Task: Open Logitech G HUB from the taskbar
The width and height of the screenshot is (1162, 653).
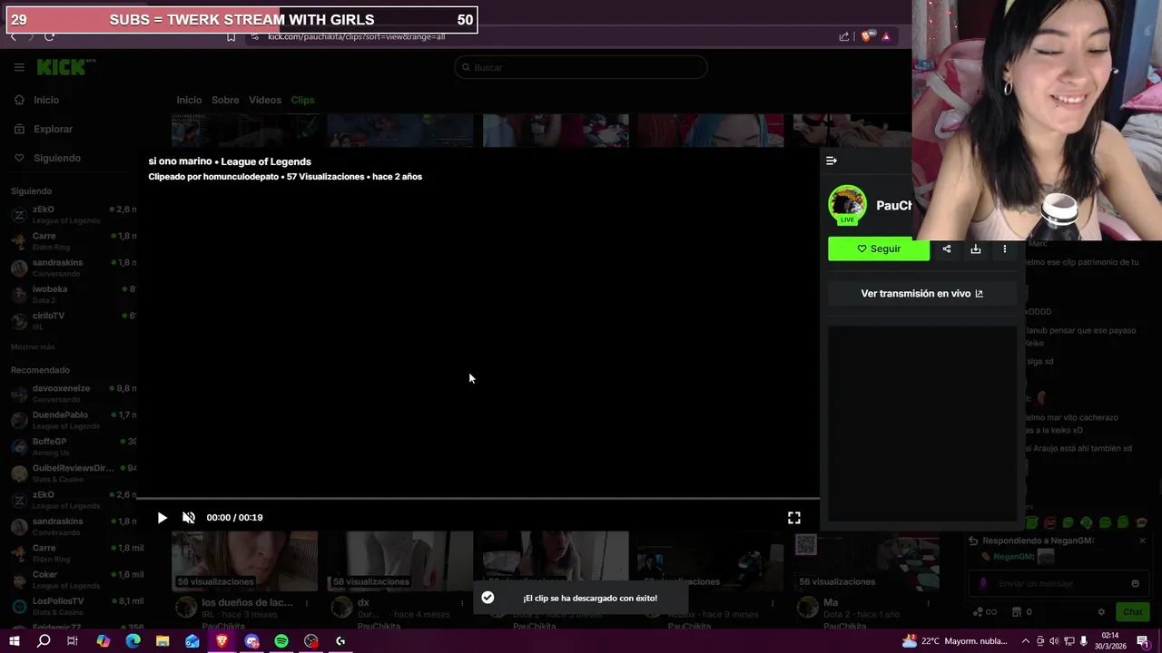Action: [340, 641]
